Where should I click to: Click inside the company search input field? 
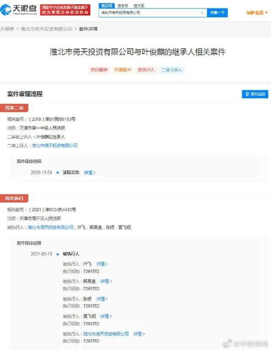[149, 13]
